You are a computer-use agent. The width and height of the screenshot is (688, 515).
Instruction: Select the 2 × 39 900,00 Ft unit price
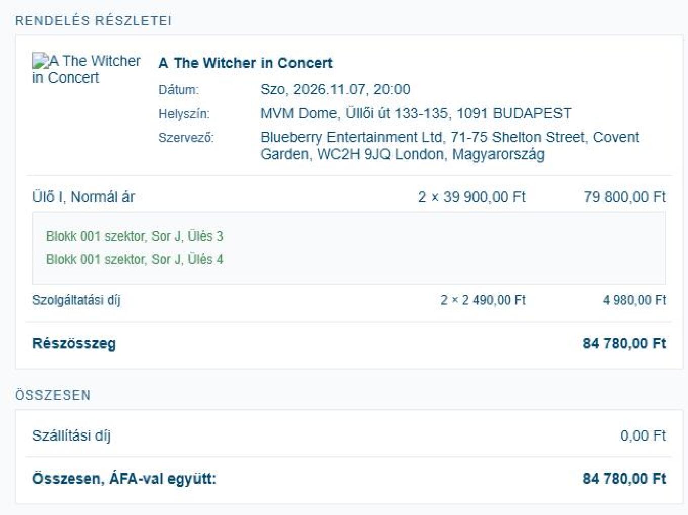(471, 197)
